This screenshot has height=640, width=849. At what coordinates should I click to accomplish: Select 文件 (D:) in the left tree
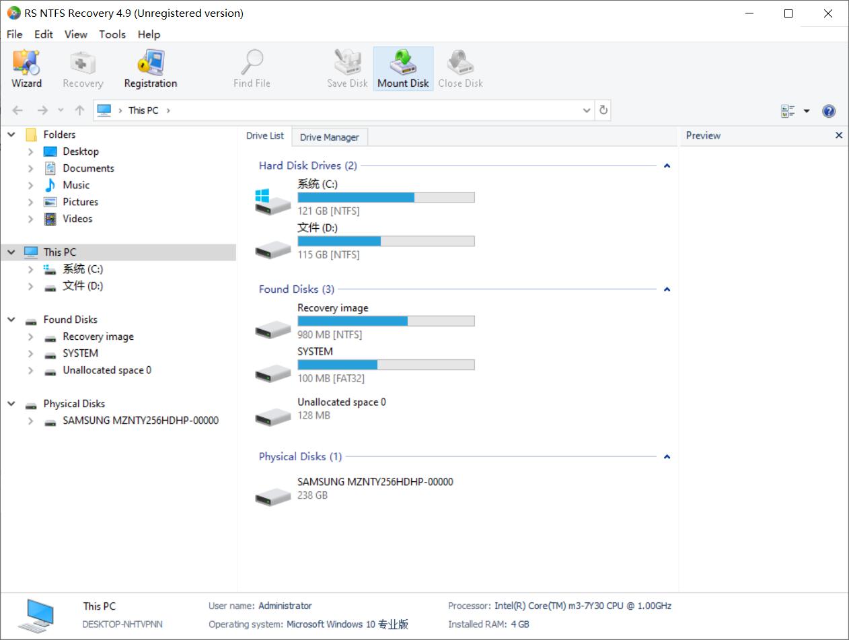(x=83, y=286)
